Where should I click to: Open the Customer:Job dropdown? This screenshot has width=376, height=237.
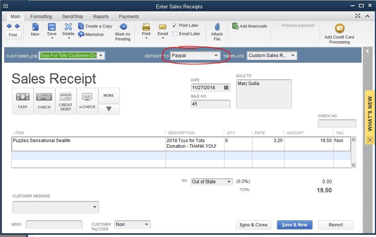click(101, 56)
